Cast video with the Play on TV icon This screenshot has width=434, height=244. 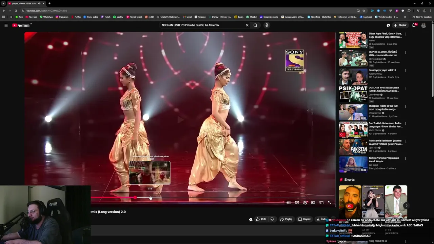(x=321, y=203)
